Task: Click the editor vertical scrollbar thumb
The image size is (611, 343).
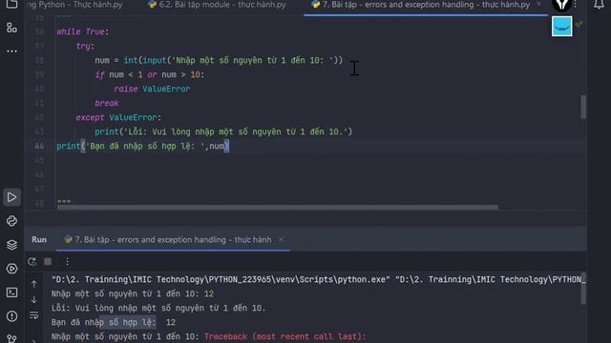Action: (583, 107)
